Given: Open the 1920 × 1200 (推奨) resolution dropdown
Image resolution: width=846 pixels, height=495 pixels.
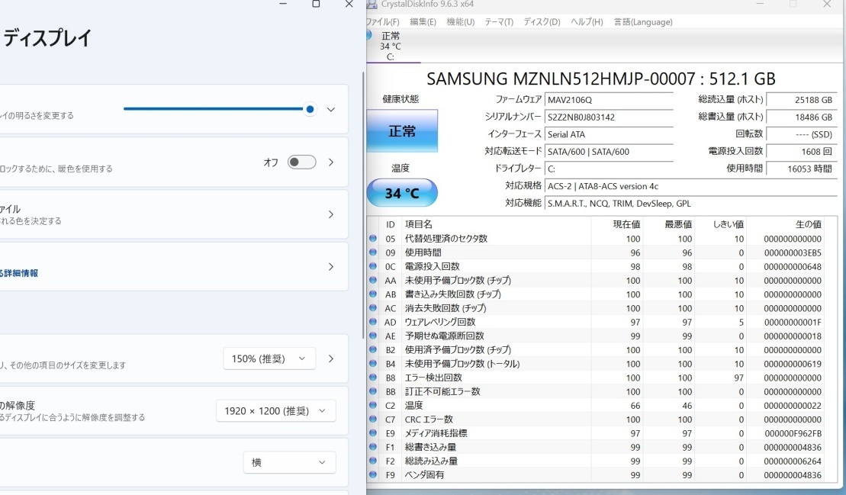Looking at the screenshot, I should pyautogui.click(x=275, y=411).
